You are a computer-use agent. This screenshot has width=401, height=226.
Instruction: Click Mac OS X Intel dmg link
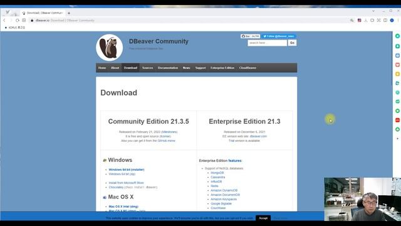(123, 207)
